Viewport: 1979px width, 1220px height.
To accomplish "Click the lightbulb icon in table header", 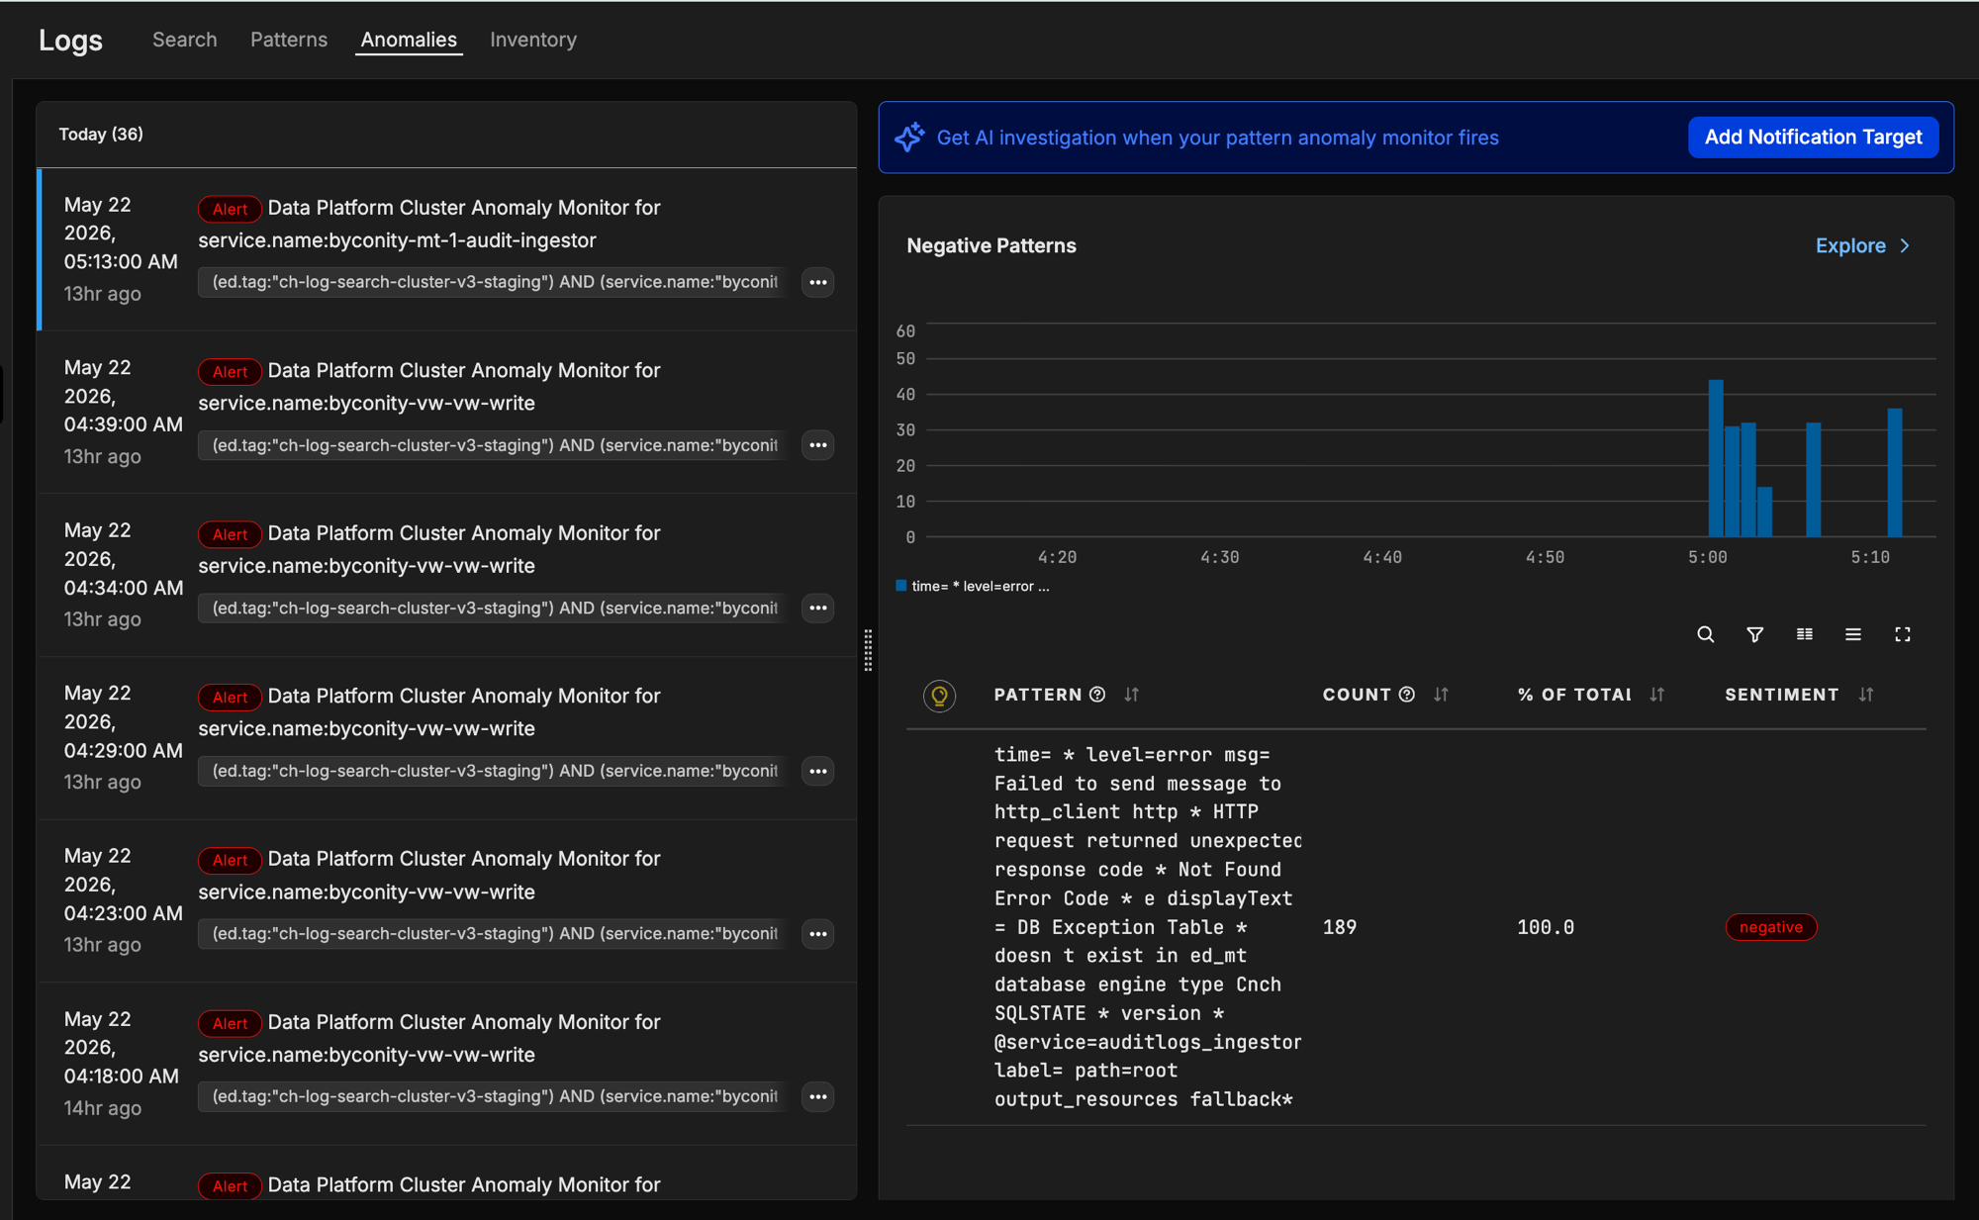I will pos(939,696).
